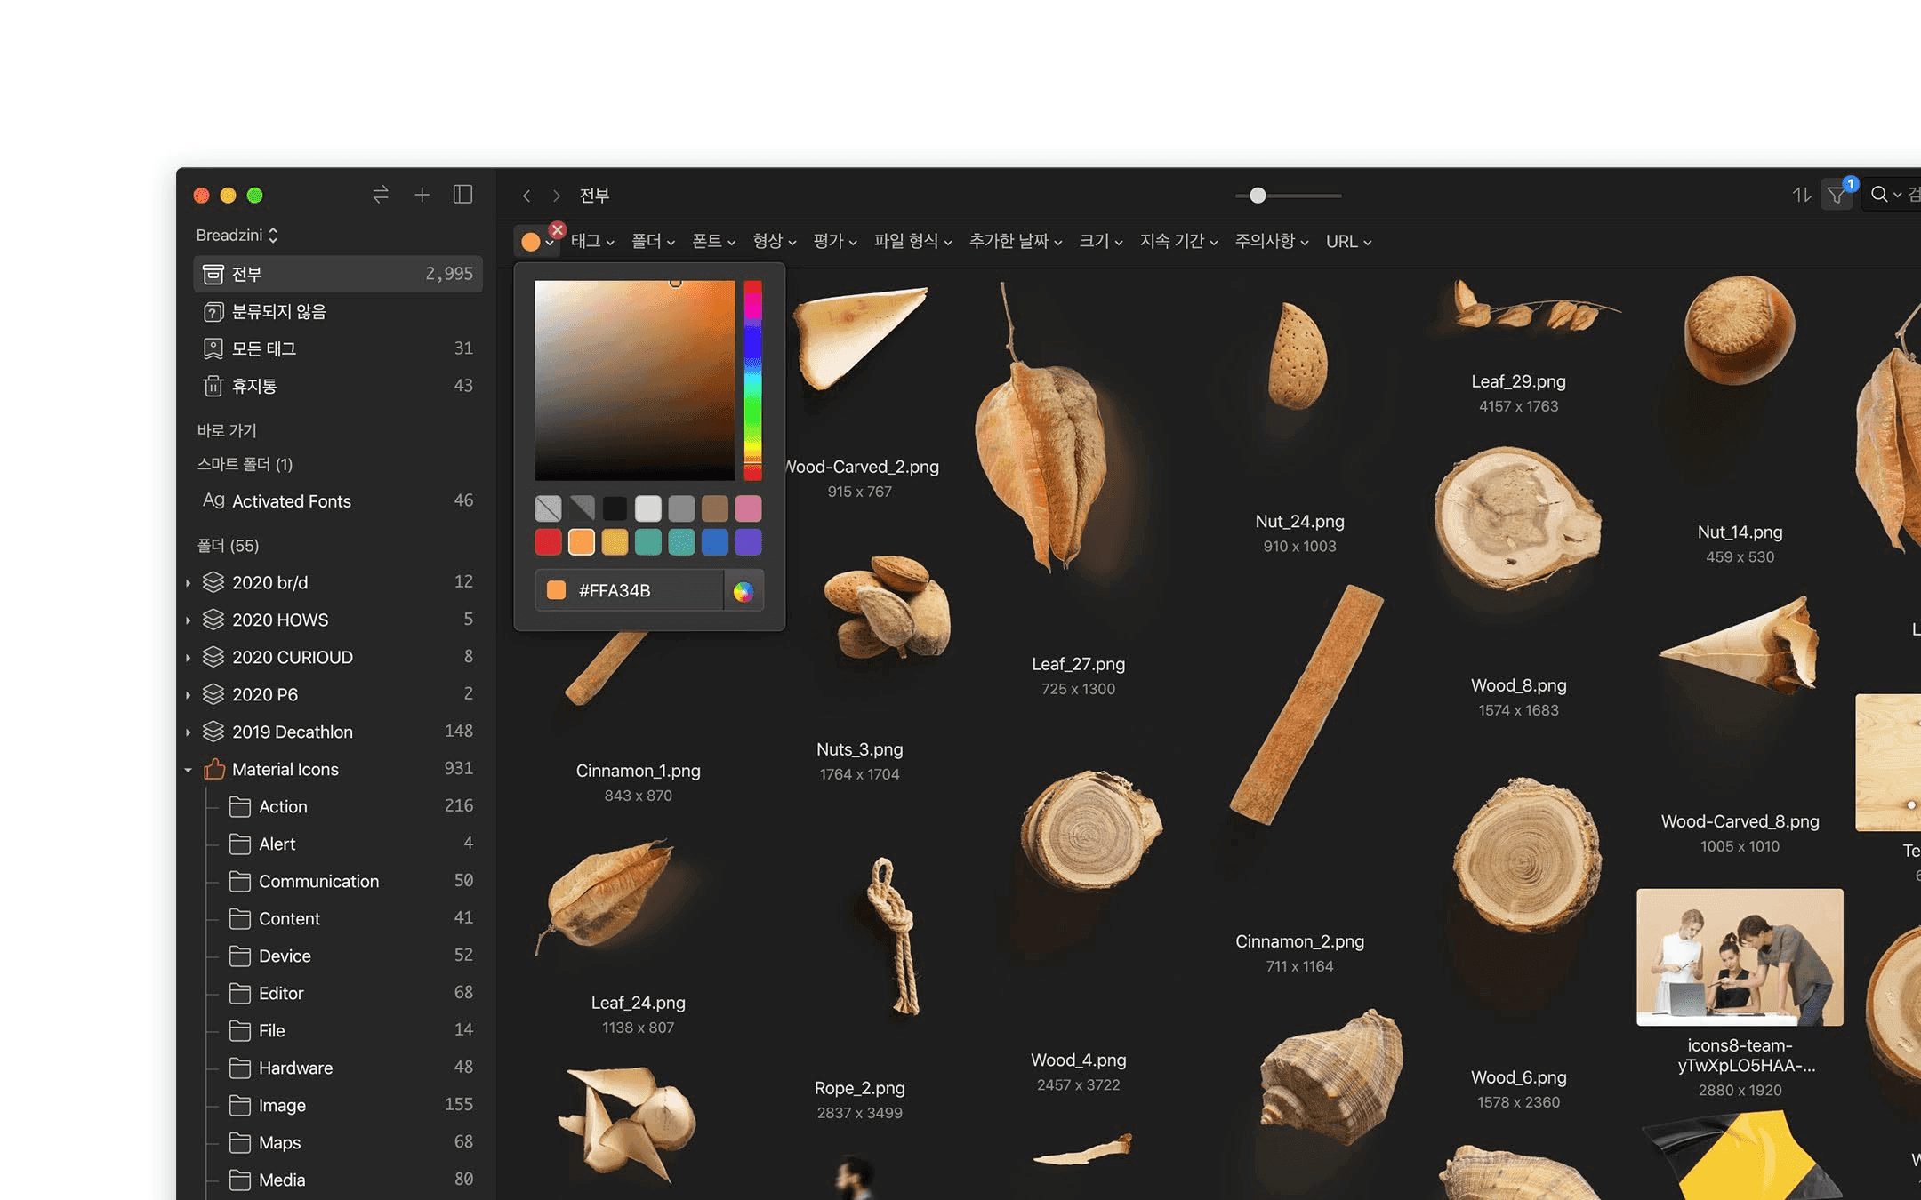Open the 주의사항 filter dropdown
Viewport: 1921px width, 1200px height.
1272,241
